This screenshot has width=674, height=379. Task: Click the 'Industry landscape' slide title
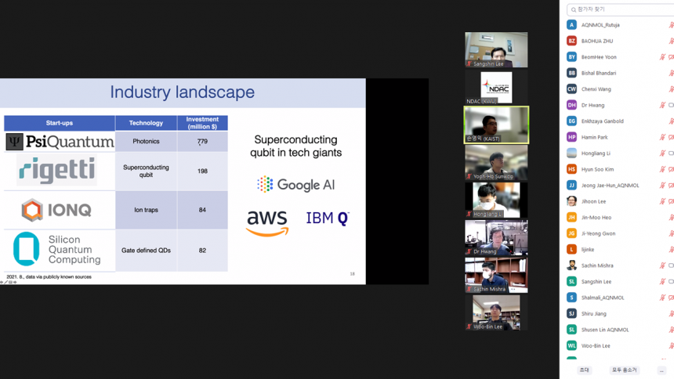183,92
